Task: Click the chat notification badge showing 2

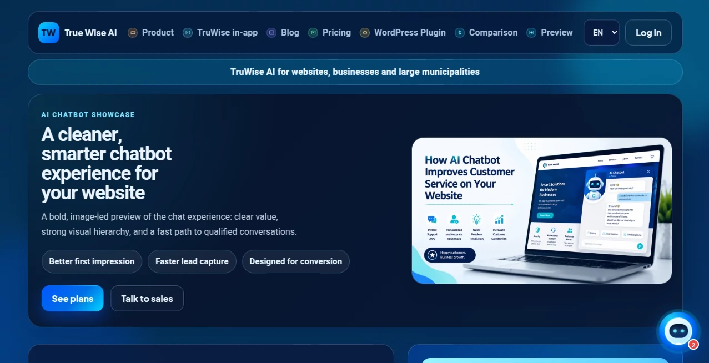Action: click(693, 345)
